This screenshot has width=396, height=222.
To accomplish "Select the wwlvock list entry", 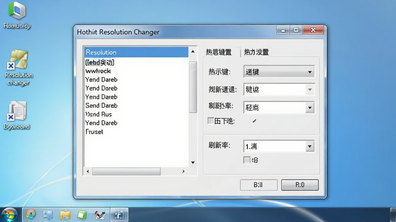I will [x=136, y=71].
